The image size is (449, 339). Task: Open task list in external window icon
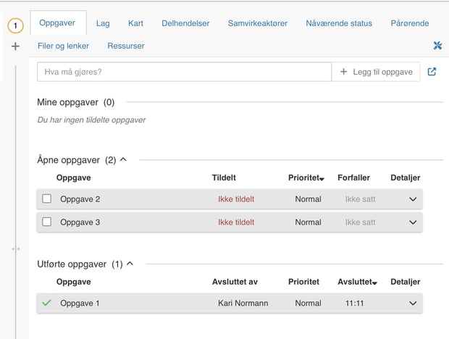tap(432, 72)
